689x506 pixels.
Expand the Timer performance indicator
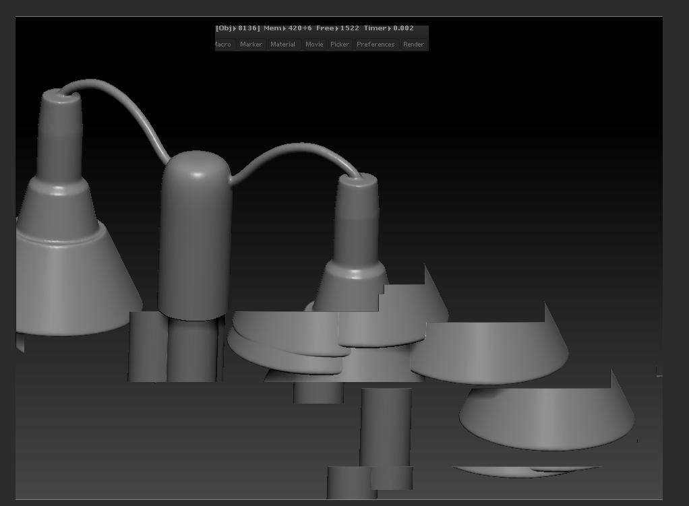click(x=390, y=28)
